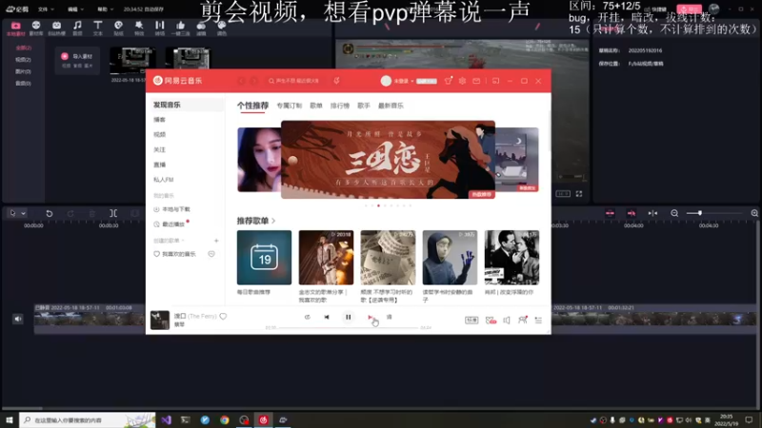Click the volume speaker in NetEase player bar

tap(507, 321)
